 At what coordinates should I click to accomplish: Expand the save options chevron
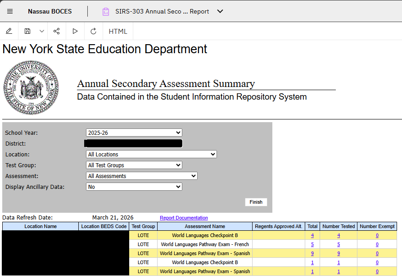(42, 31)
